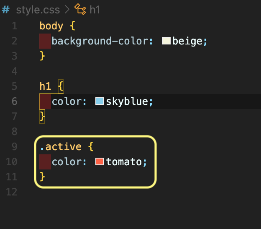Viewport: 261px width, 229px height.
Task: Click line number 1 in the gutter
Action: [x=15, y=26]
